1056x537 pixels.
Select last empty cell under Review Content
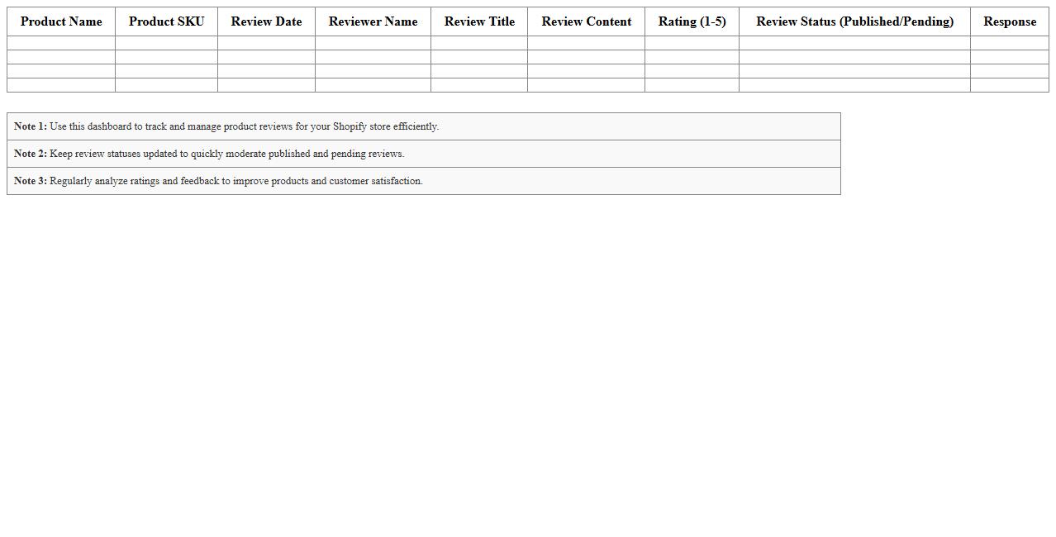point(586,85)
